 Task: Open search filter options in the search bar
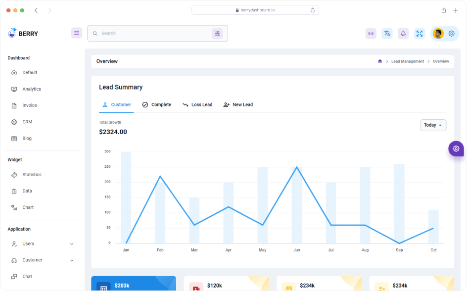click(218, 33)
